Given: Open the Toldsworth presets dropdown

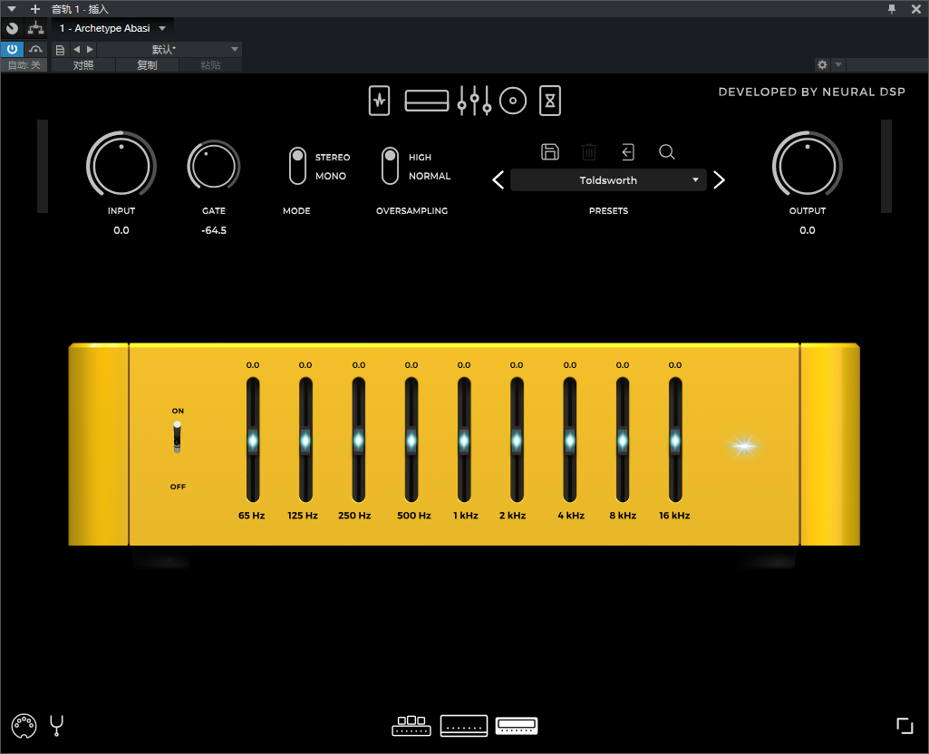Looking at the screenshot, I should pyautogui.click(x=608, y=180).
